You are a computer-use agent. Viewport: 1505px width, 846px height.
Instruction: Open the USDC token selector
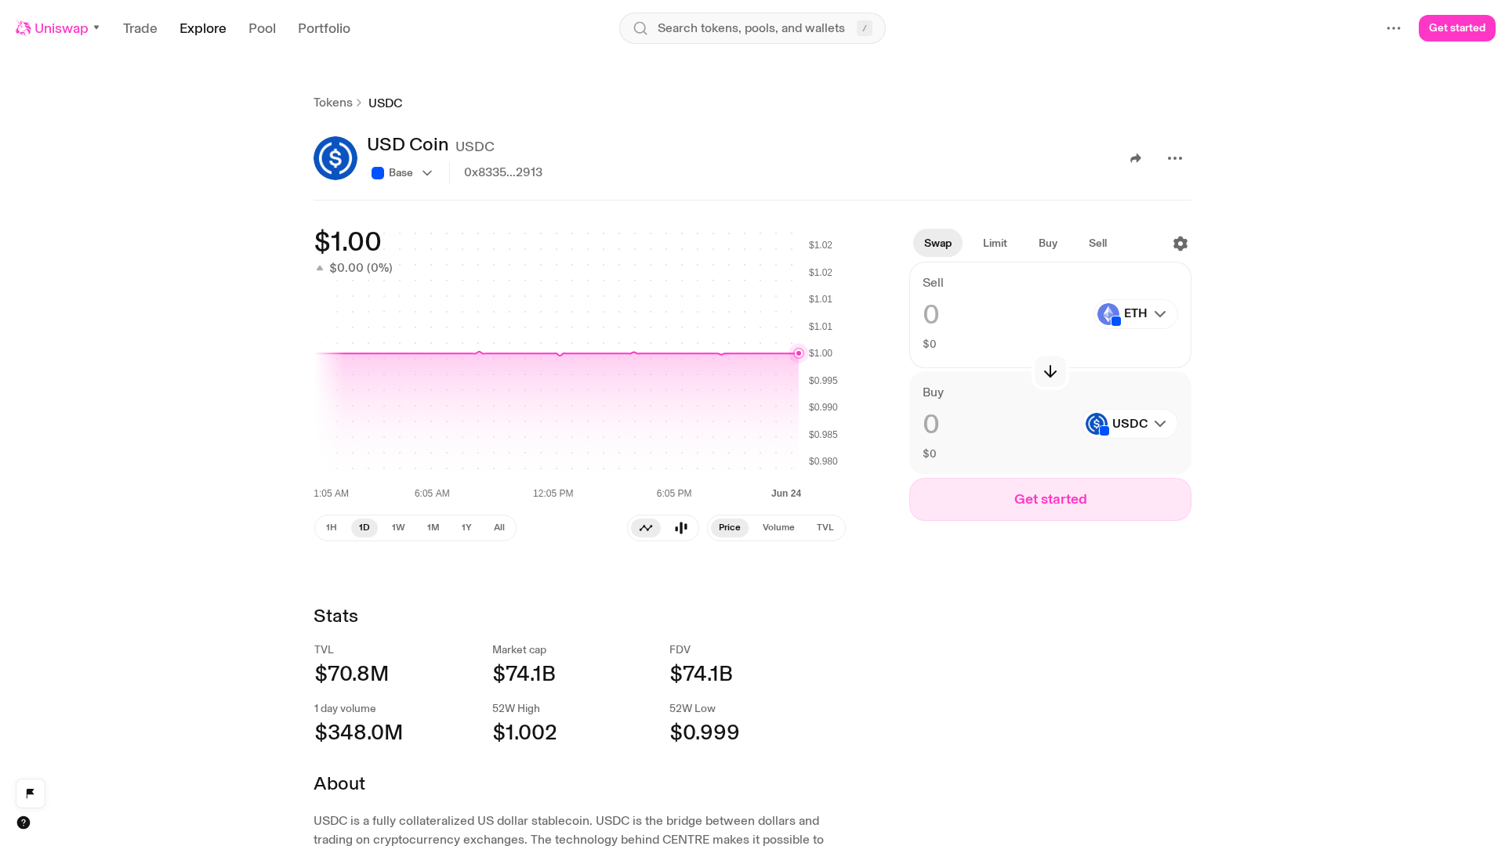1130,424
